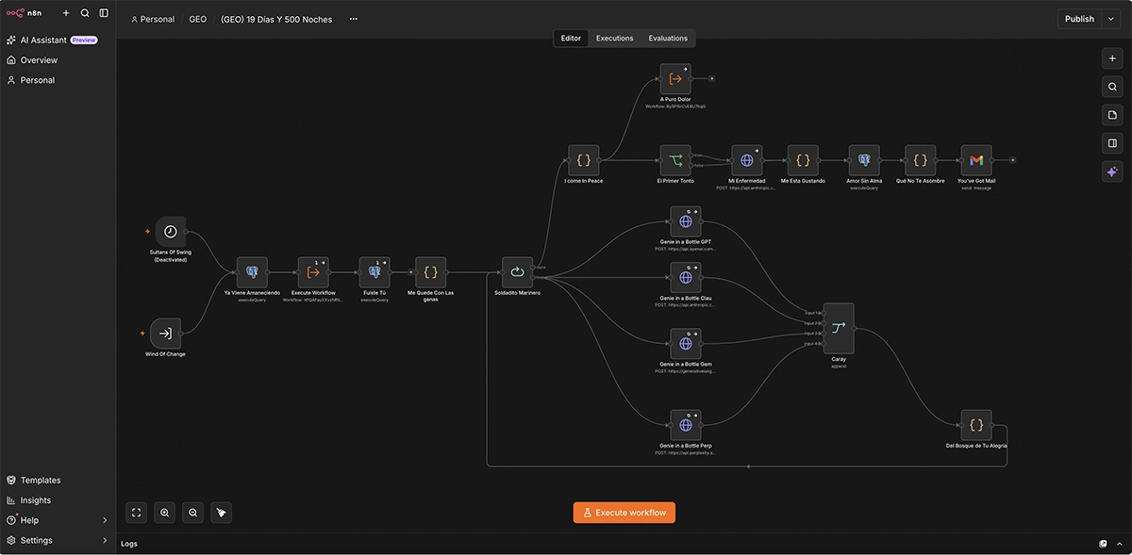Click the sidebar search icon

[x=85, y=13]
